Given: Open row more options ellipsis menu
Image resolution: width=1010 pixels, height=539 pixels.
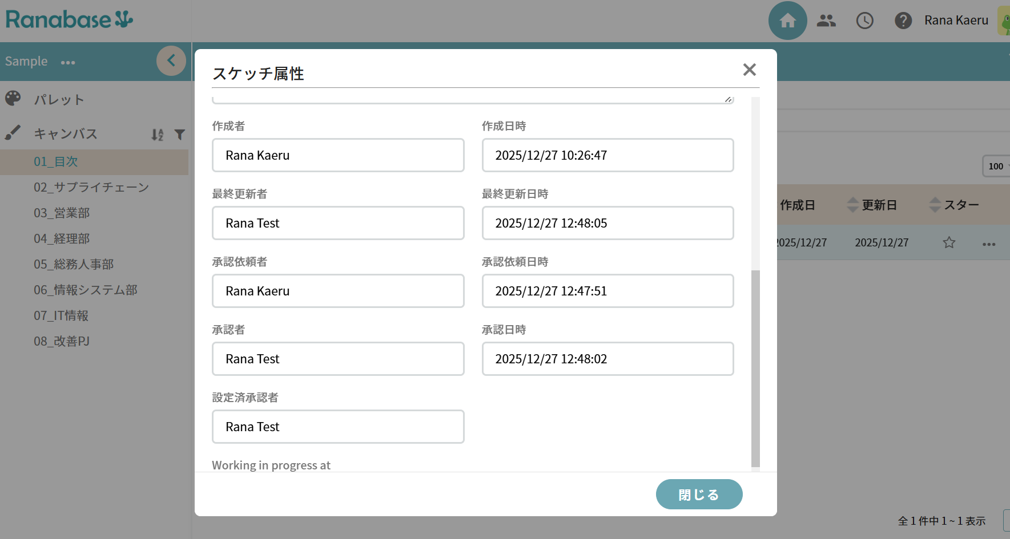Looking at the screenshot, I should [x=989, y=244].
